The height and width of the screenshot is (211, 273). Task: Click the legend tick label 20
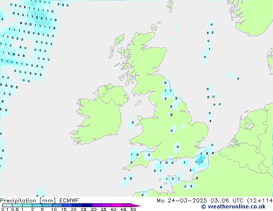tap(73, 210)
